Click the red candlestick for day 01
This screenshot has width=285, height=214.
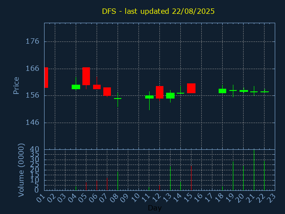tap(46, 78)
